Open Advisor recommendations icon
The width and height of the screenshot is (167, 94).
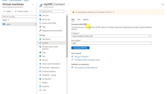(x=40, y=64)
